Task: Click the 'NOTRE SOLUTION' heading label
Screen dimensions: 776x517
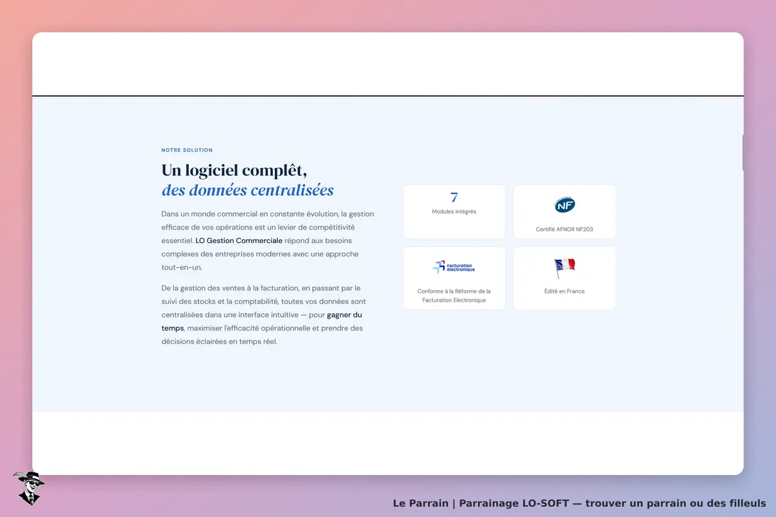Action: coord(187,150)
